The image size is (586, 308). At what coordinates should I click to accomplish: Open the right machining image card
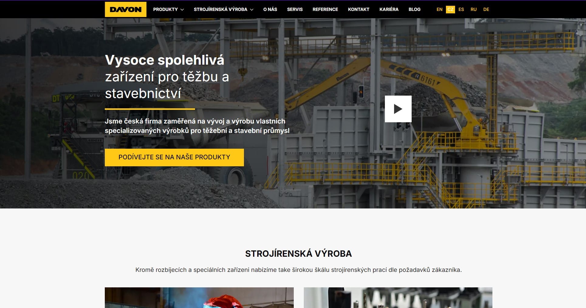click(398, 298)
